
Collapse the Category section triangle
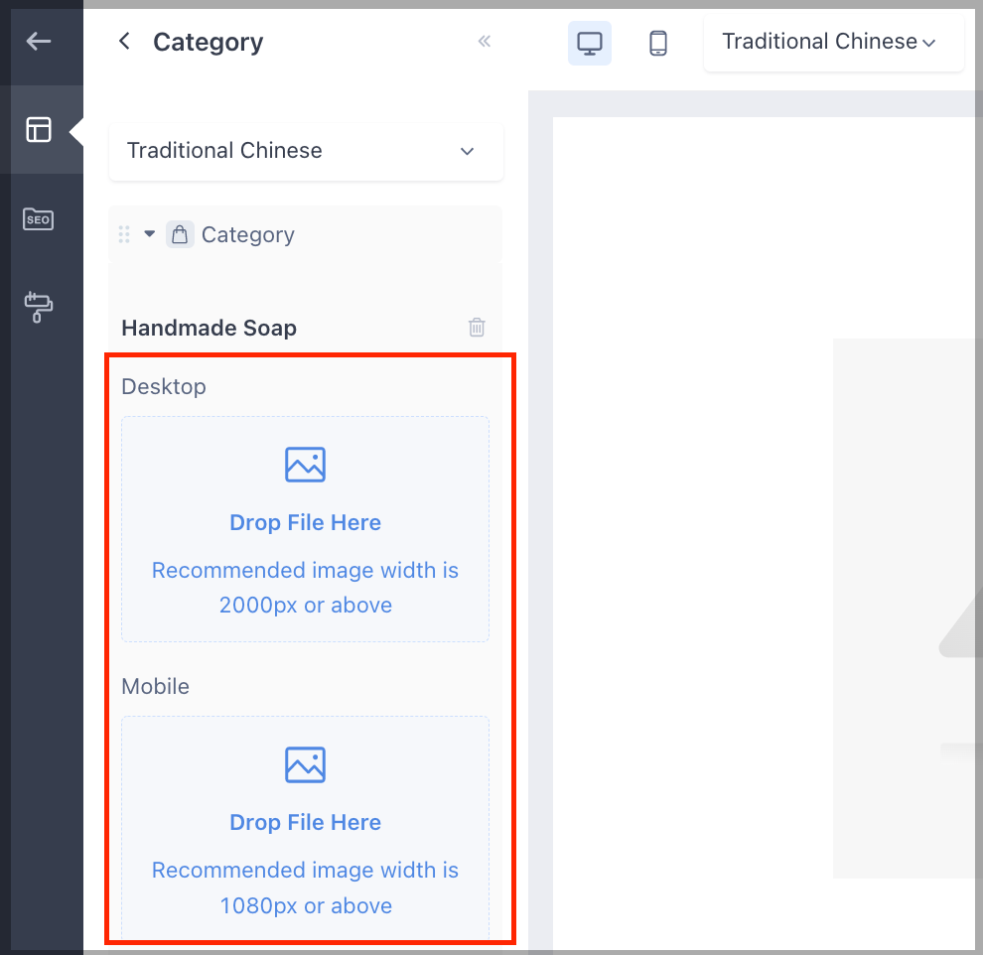click(149, 233)
